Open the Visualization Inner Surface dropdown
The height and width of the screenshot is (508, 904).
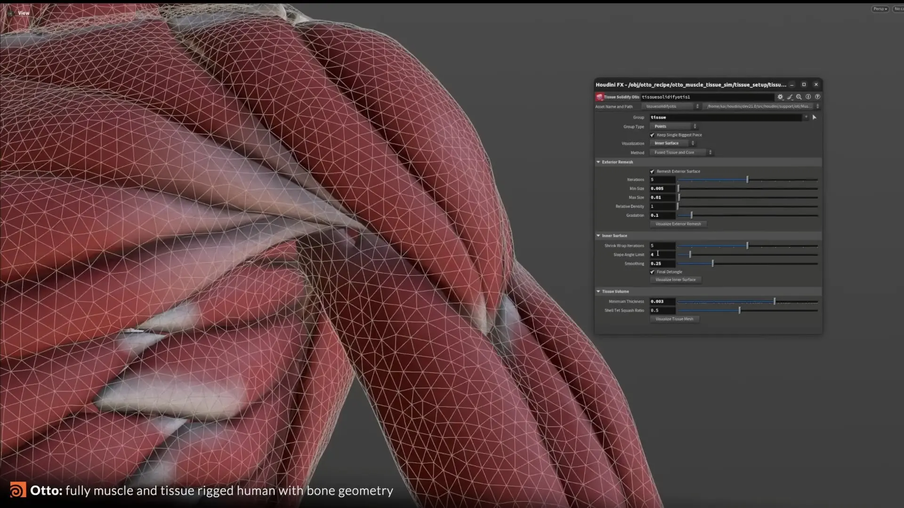(672, 143)
